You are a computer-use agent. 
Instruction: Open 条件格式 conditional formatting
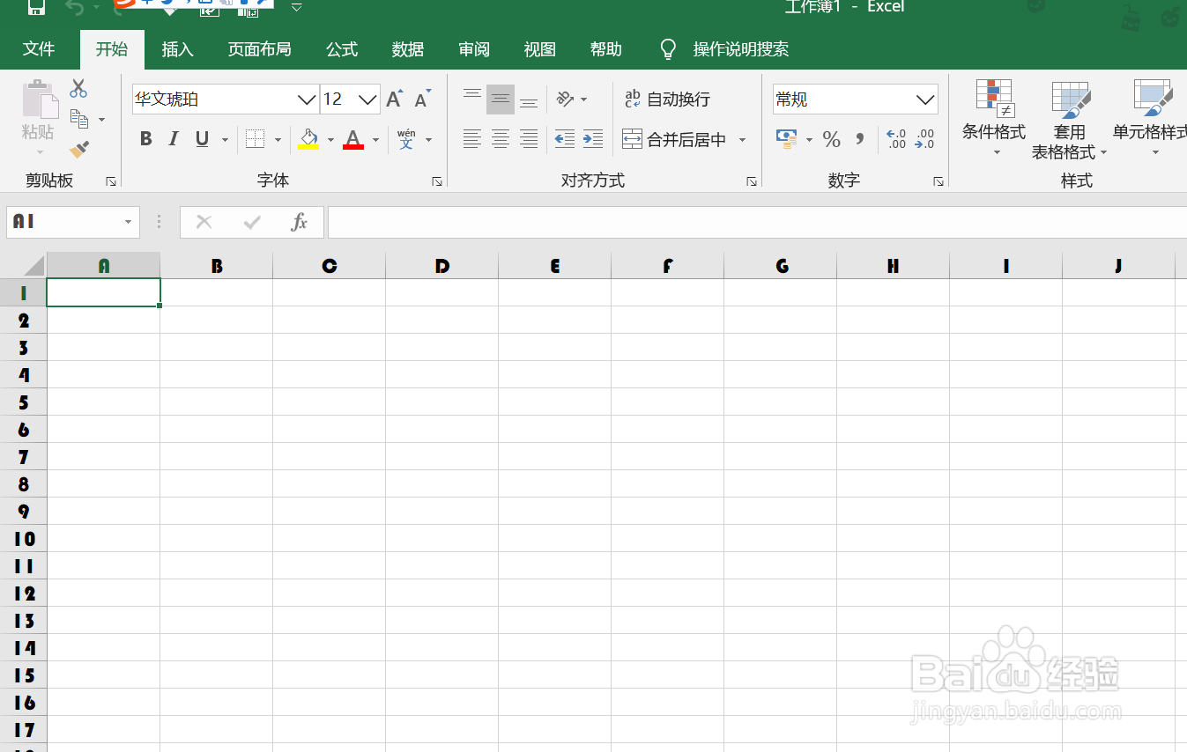pos(994,118)
